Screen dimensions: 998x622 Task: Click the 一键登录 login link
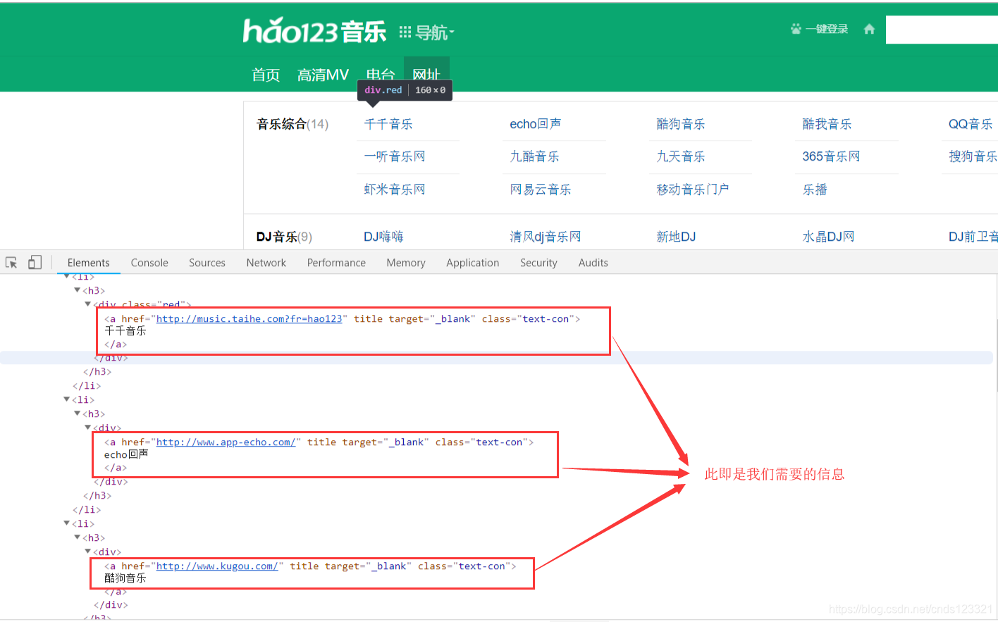click(x=827, y=29)
